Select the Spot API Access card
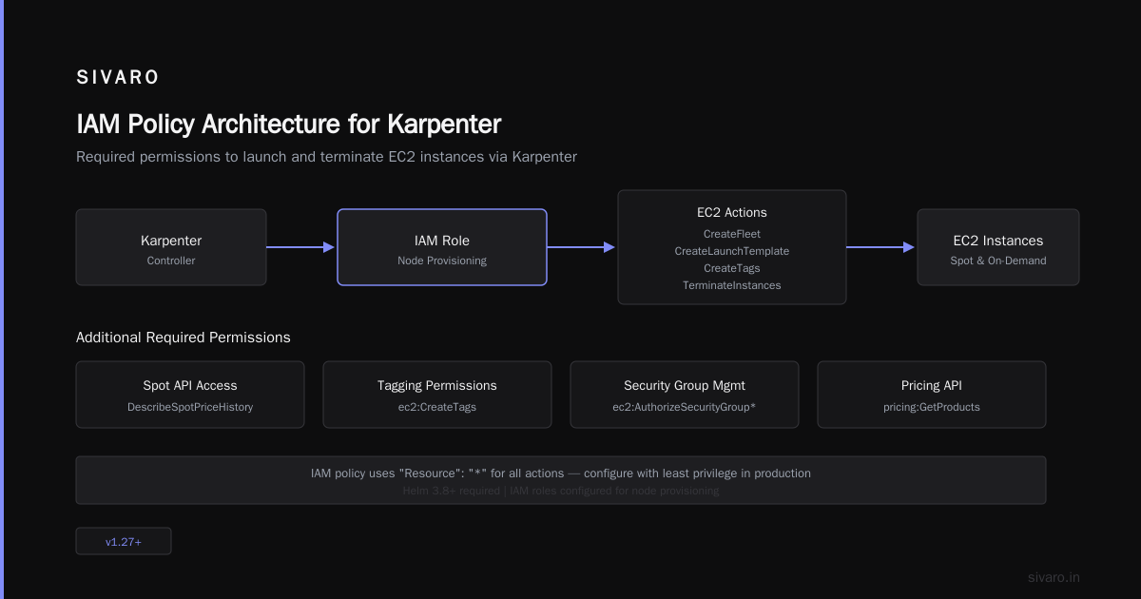 pyautogui.click(x=190, y=395)
